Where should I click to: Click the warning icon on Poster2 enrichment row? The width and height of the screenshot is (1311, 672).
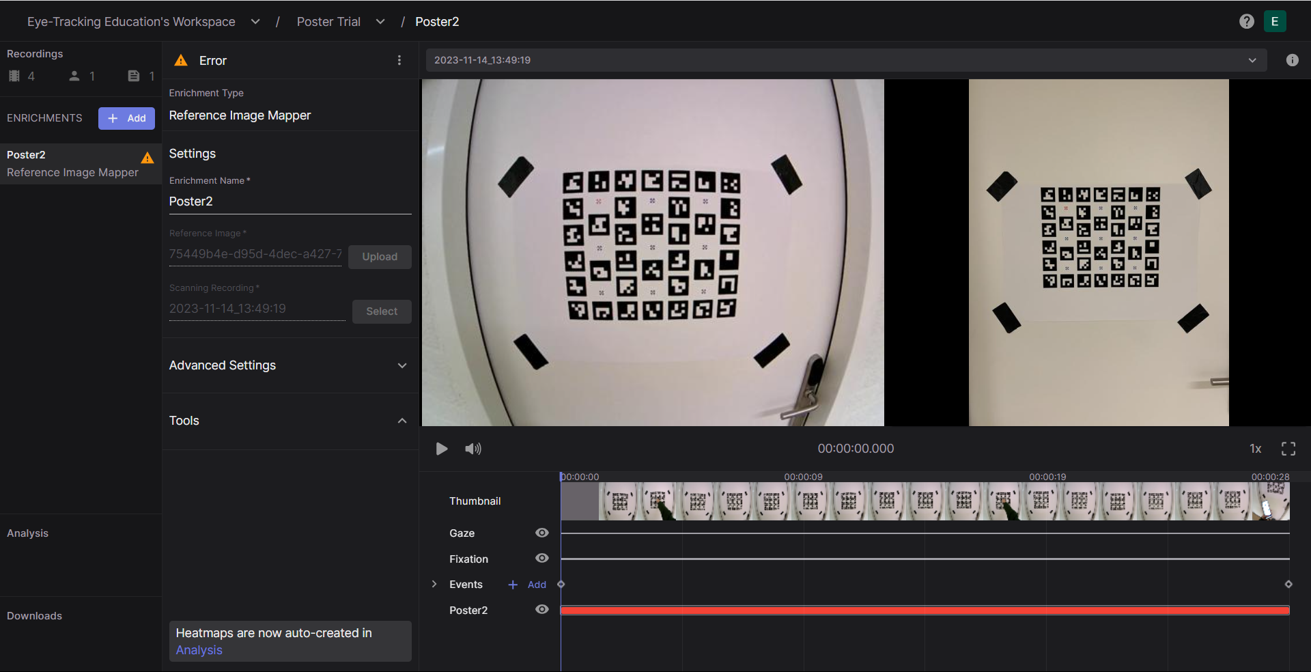coord(147,158)
